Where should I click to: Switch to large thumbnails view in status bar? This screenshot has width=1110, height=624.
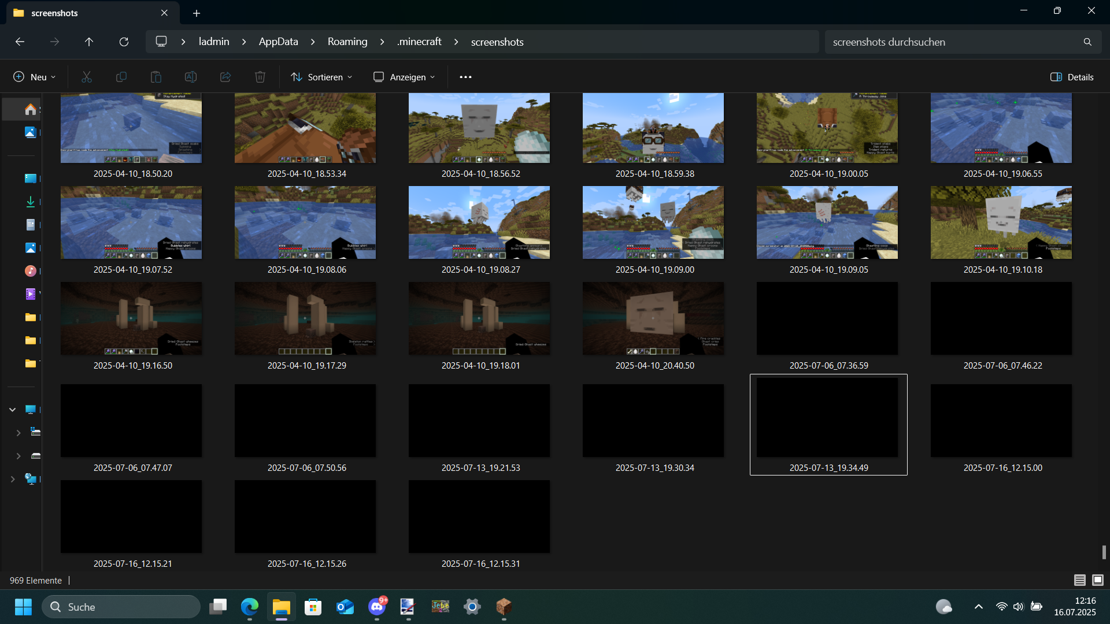(x=1098, y=580)
